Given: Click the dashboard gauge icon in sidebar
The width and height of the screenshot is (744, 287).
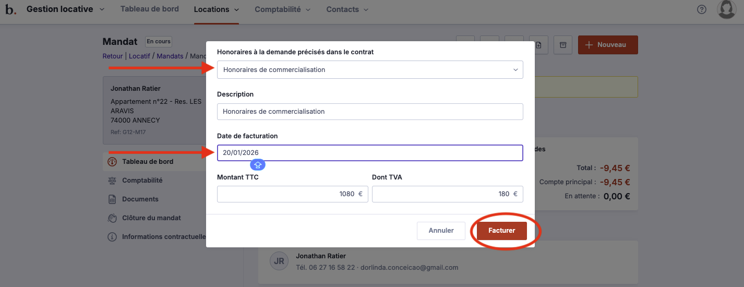Looking at the screenshot, I should pyautogui.click(x=112, y=162).
